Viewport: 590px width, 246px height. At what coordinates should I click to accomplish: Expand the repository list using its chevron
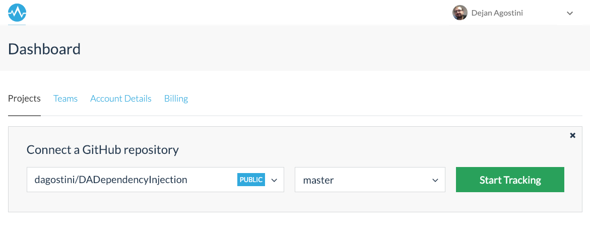coord(274,180)
